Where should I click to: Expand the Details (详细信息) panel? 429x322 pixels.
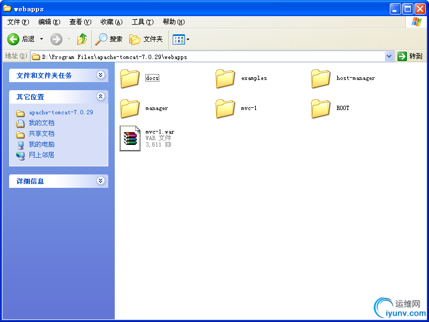tap(101, 180)
